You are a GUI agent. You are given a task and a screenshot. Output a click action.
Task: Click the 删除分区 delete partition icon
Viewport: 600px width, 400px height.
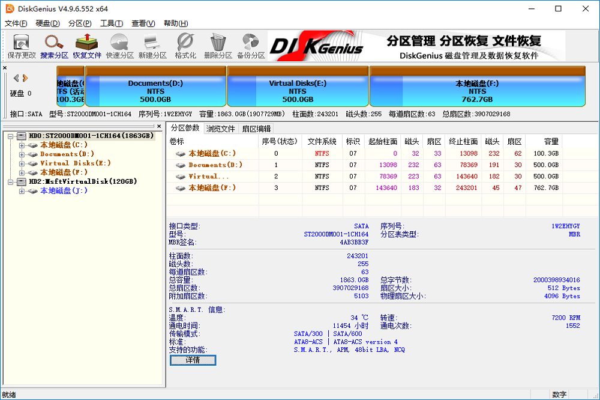[218, 46]
